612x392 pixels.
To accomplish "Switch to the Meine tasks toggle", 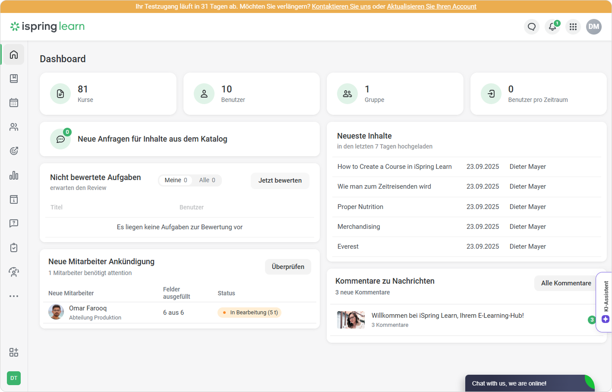I will 176,180.
